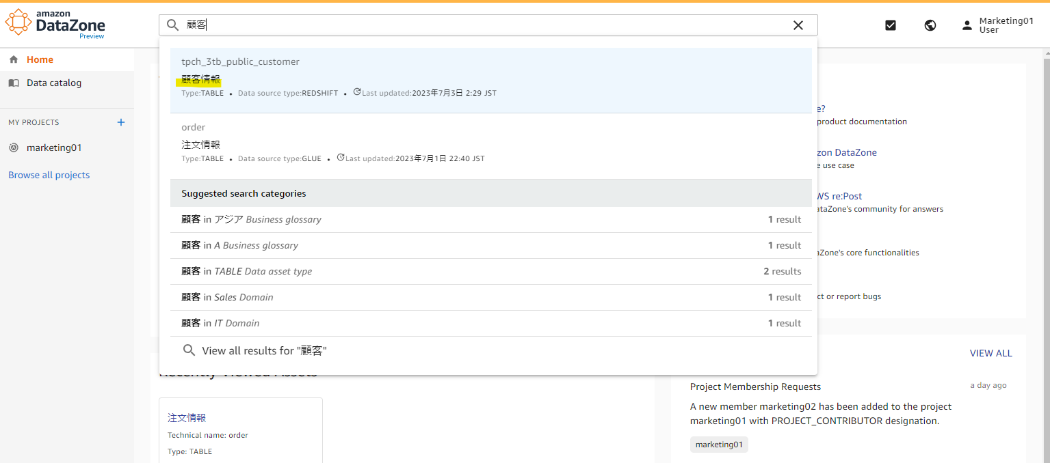The width and height of the screenshot is (1050, 463).
Task: Open the Marketing01 user profile icon
Action: pos(967,25)
